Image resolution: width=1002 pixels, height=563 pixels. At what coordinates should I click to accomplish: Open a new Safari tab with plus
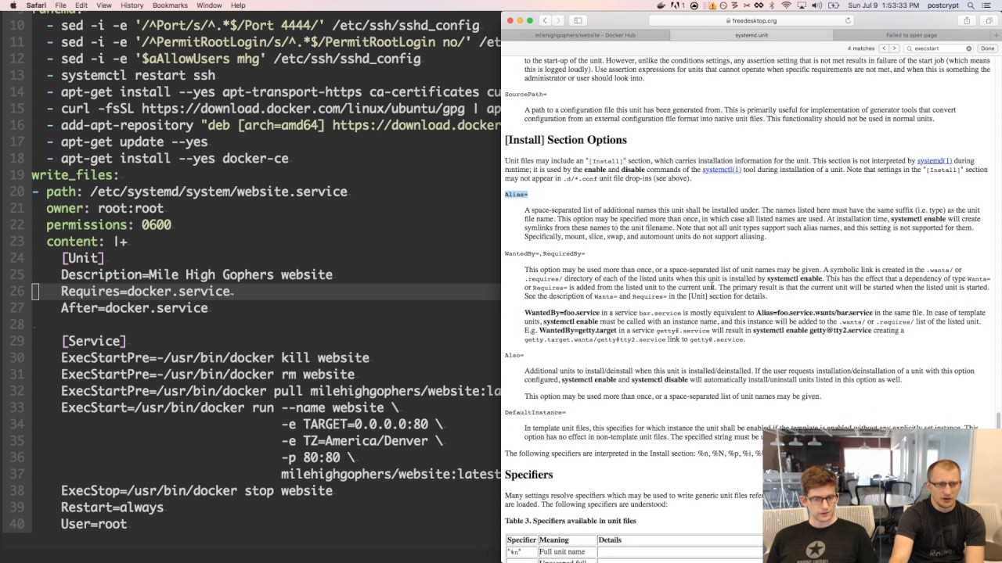click(996, 35)
